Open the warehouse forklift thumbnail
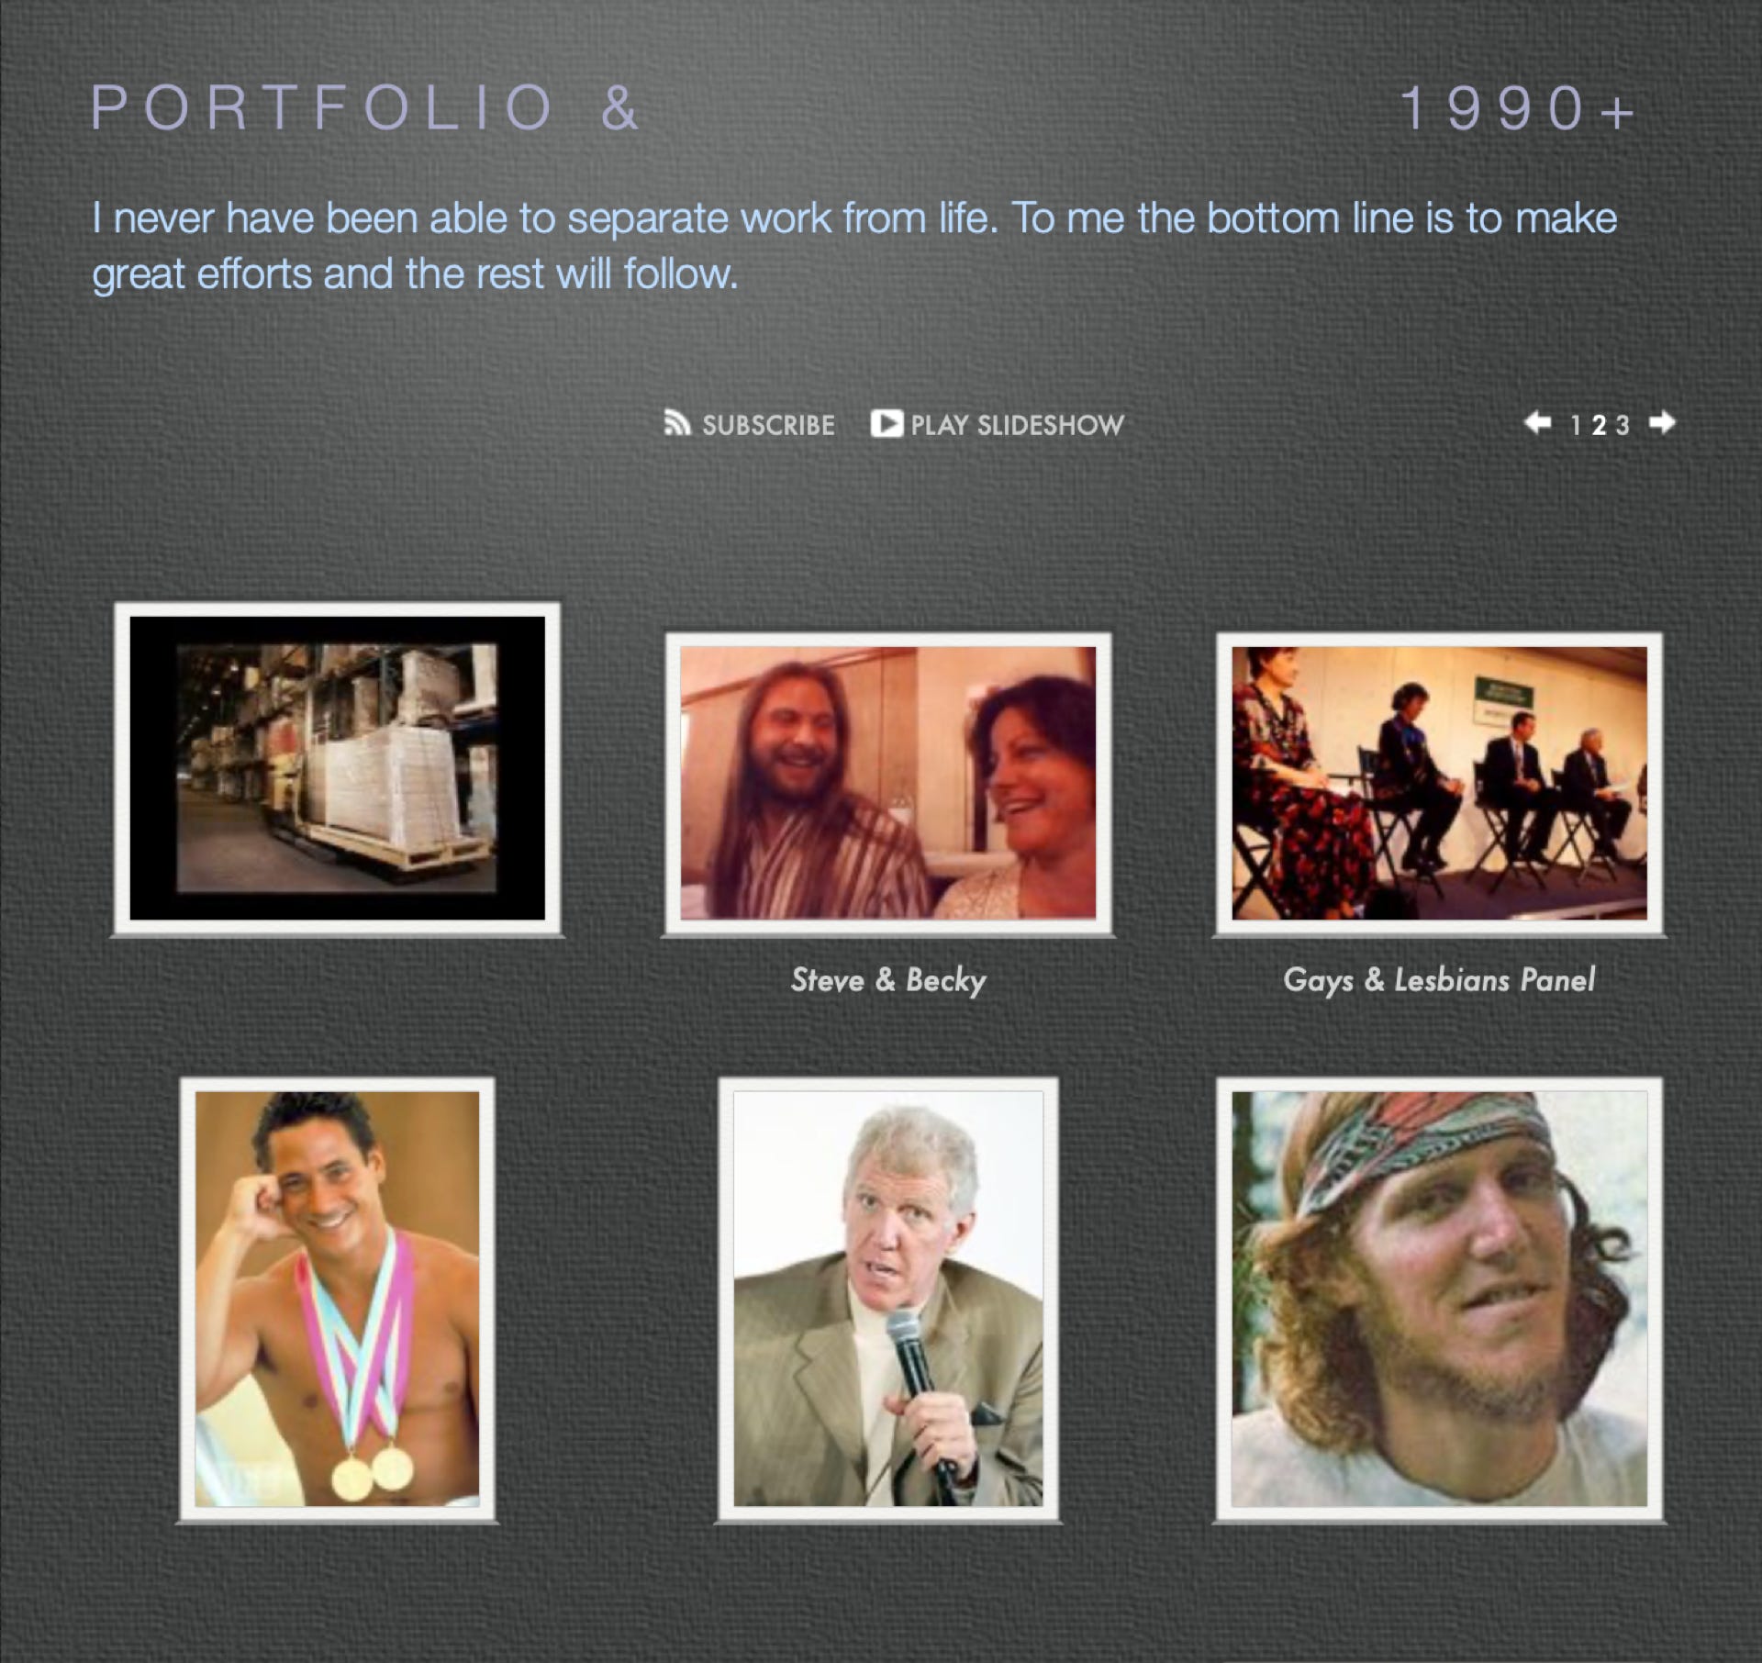 point(337,768)
